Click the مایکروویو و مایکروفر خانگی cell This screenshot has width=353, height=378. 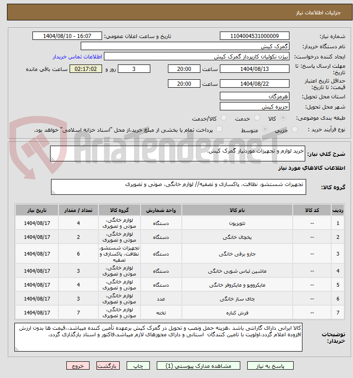237,285
